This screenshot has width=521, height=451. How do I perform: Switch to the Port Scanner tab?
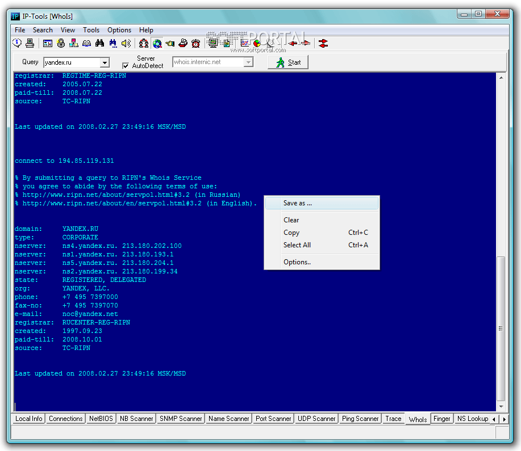pyautogui.click(x=273, y=419)
